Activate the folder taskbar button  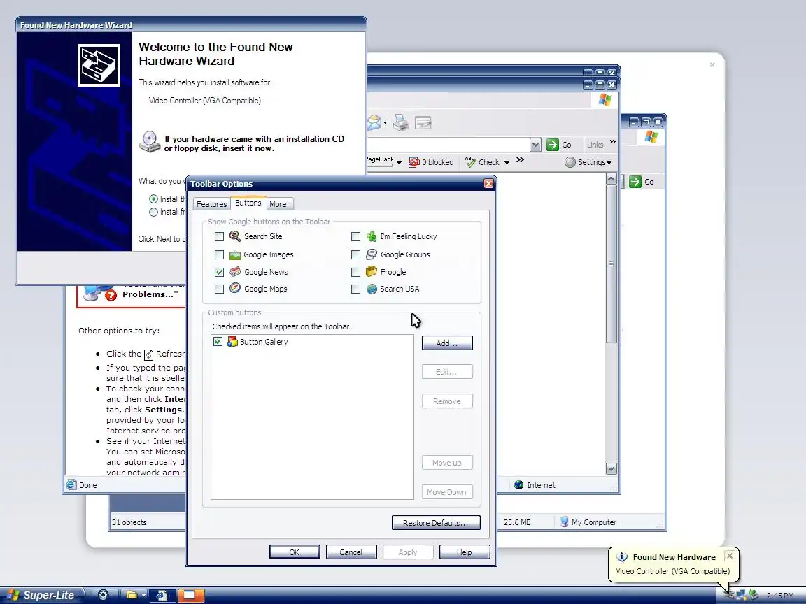132,595
